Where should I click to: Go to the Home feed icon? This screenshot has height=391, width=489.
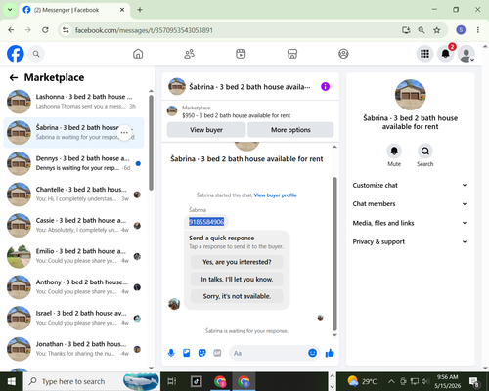[138, 54]
